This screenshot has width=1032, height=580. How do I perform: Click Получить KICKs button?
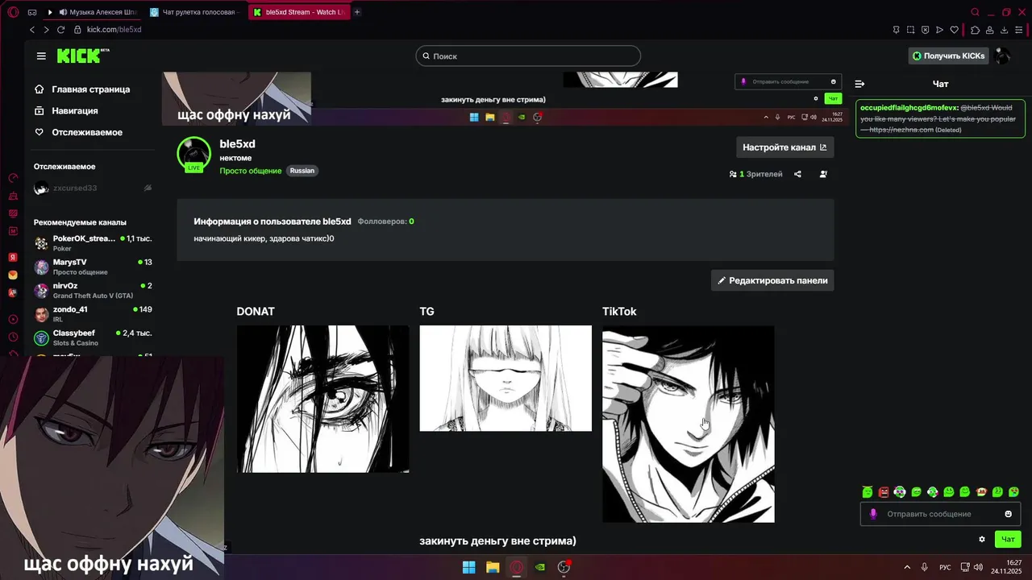[x=948, y=56]
